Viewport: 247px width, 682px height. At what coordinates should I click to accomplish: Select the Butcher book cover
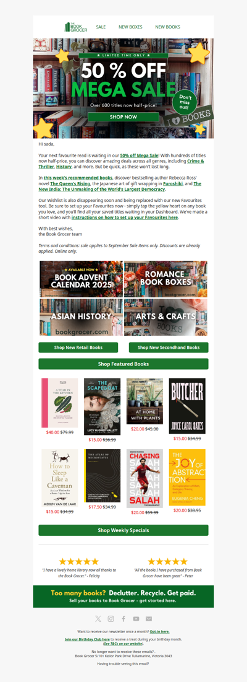187,406
